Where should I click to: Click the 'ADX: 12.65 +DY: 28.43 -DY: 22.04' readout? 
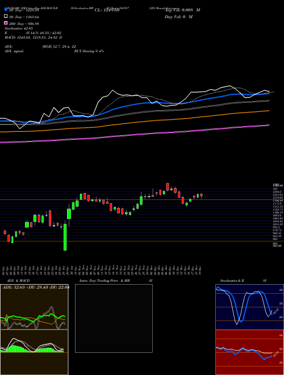tap(35, 287)
